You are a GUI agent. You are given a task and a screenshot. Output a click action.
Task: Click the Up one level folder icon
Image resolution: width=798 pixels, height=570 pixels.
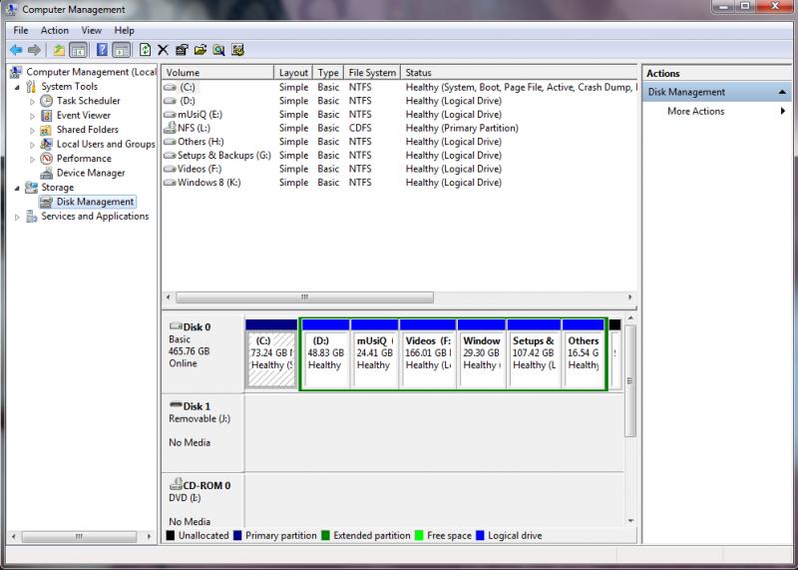[x=59, y=50]
